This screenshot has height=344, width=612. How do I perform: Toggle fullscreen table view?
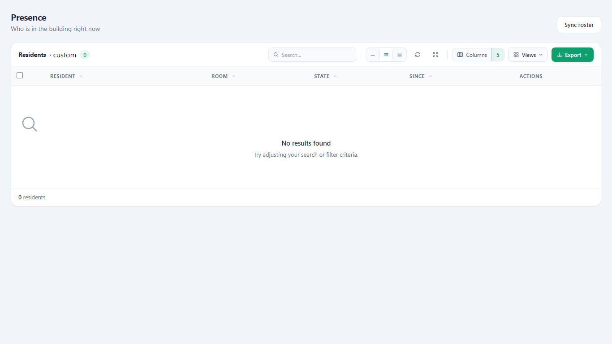435,55
